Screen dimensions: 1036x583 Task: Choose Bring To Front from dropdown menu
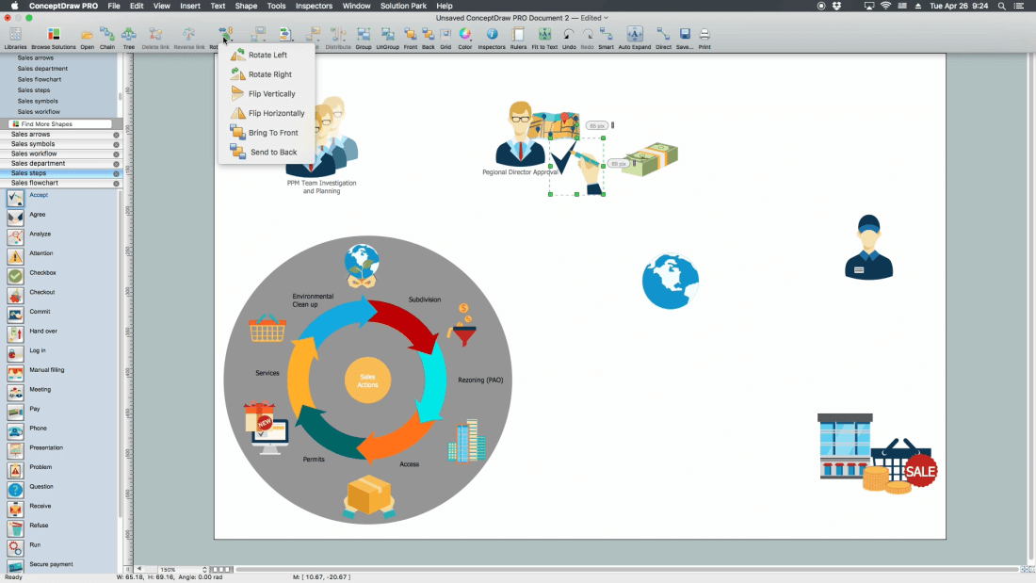pos(267,132)
